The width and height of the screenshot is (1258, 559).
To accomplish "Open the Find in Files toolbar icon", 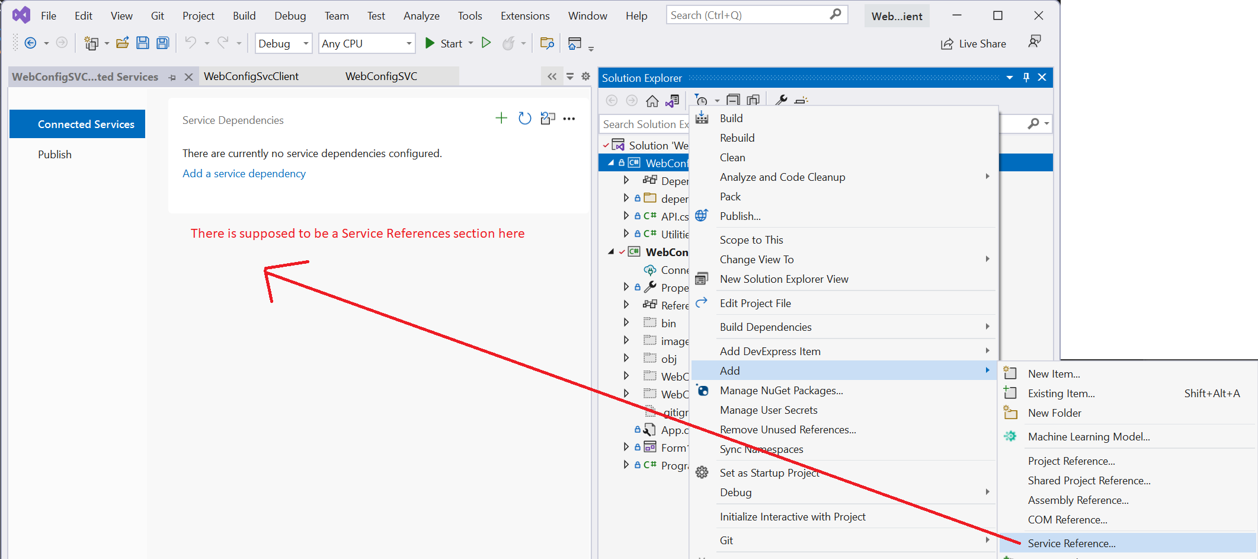I will click(x=547, y=43).
